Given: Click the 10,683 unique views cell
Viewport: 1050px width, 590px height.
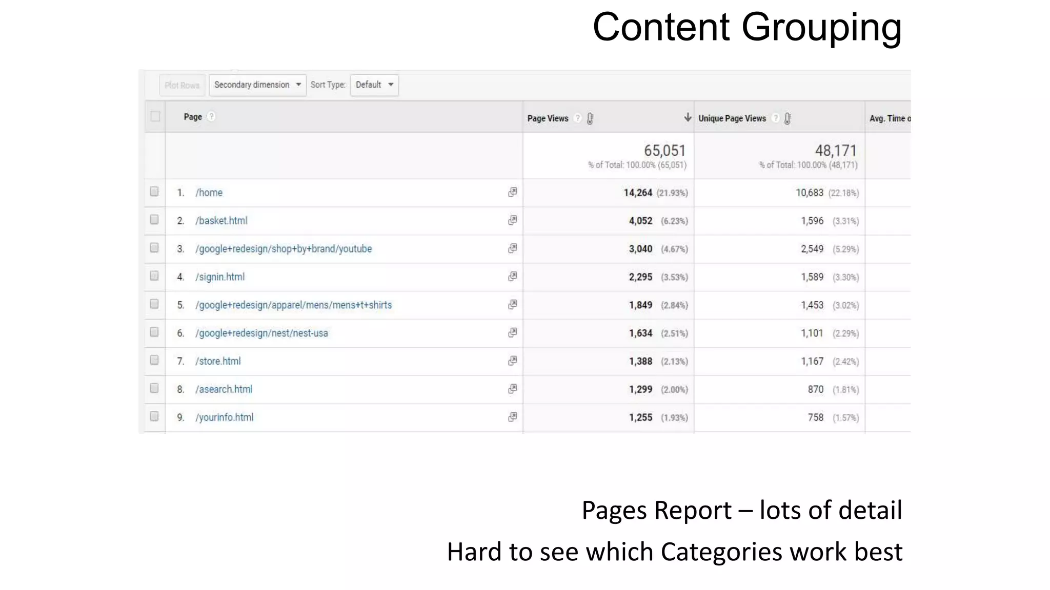Looking at the screenshot, I should [810, 193].
